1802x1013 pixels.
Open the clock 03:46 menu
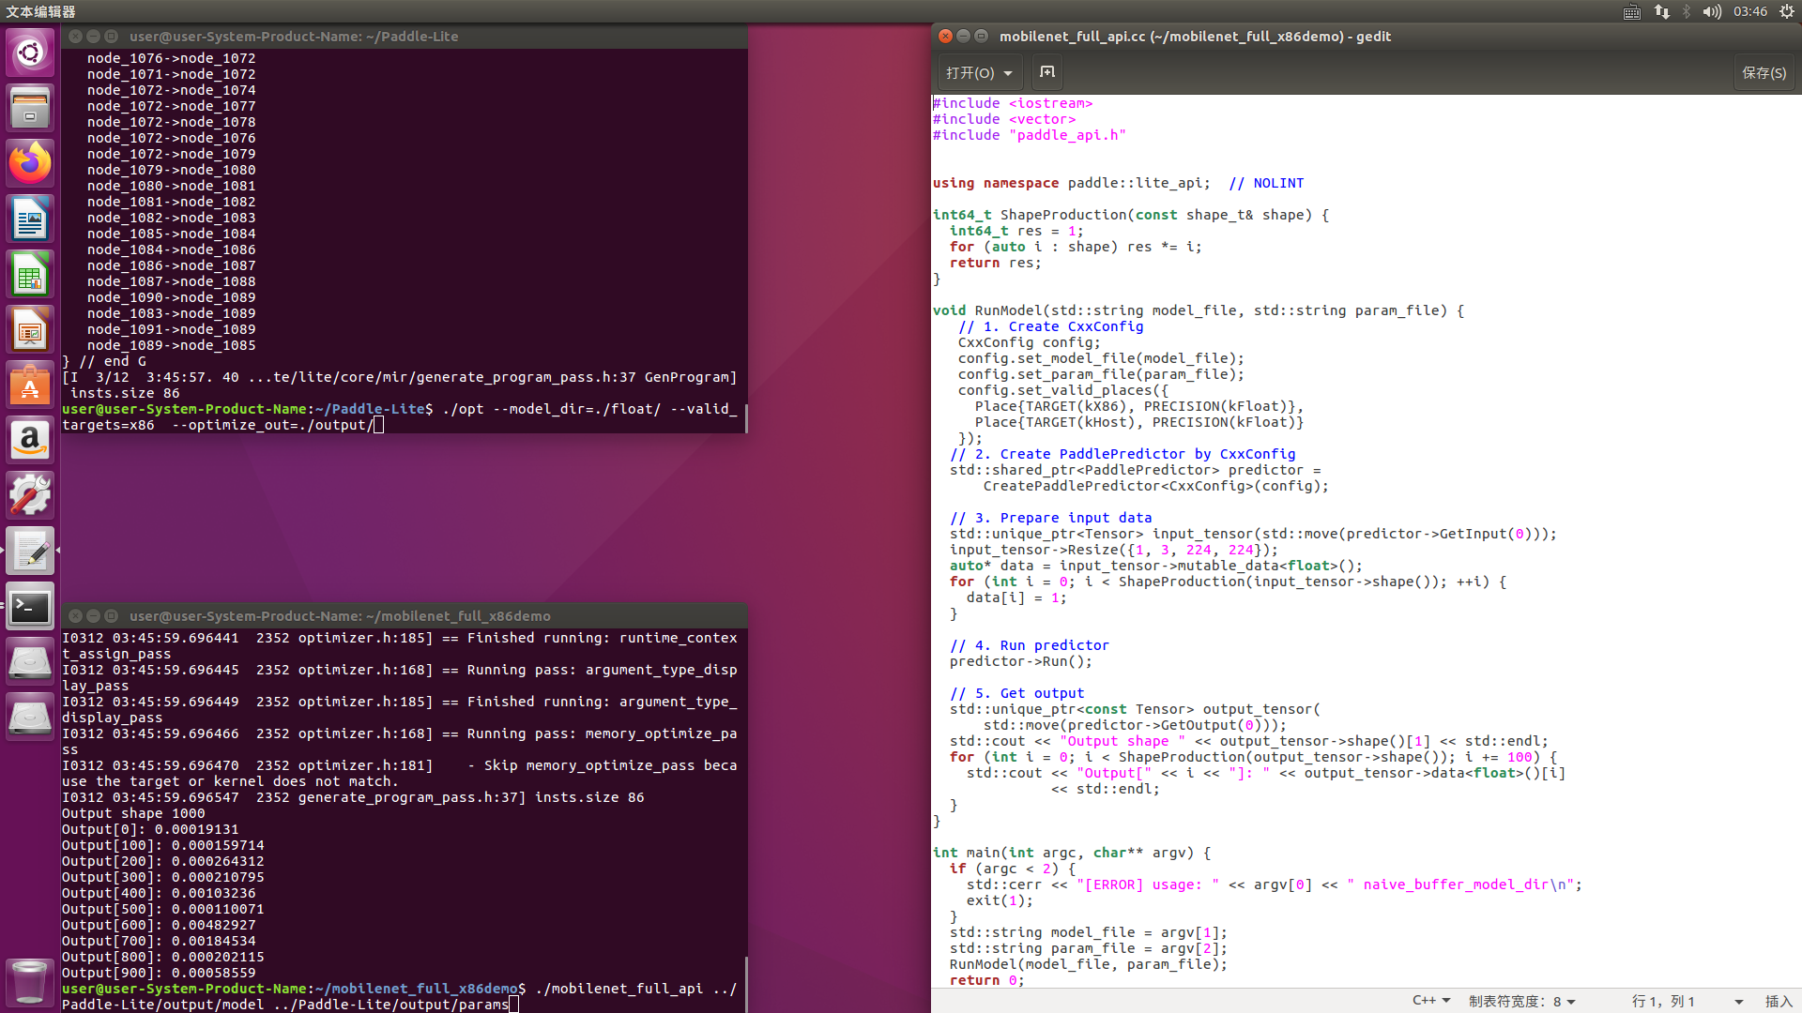1749,11
